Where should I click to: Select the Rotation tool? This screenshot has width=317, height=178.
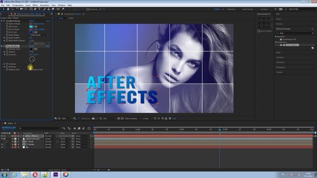tap(17, 9)
